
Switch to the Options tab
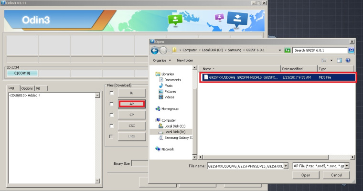coord(27,88)
